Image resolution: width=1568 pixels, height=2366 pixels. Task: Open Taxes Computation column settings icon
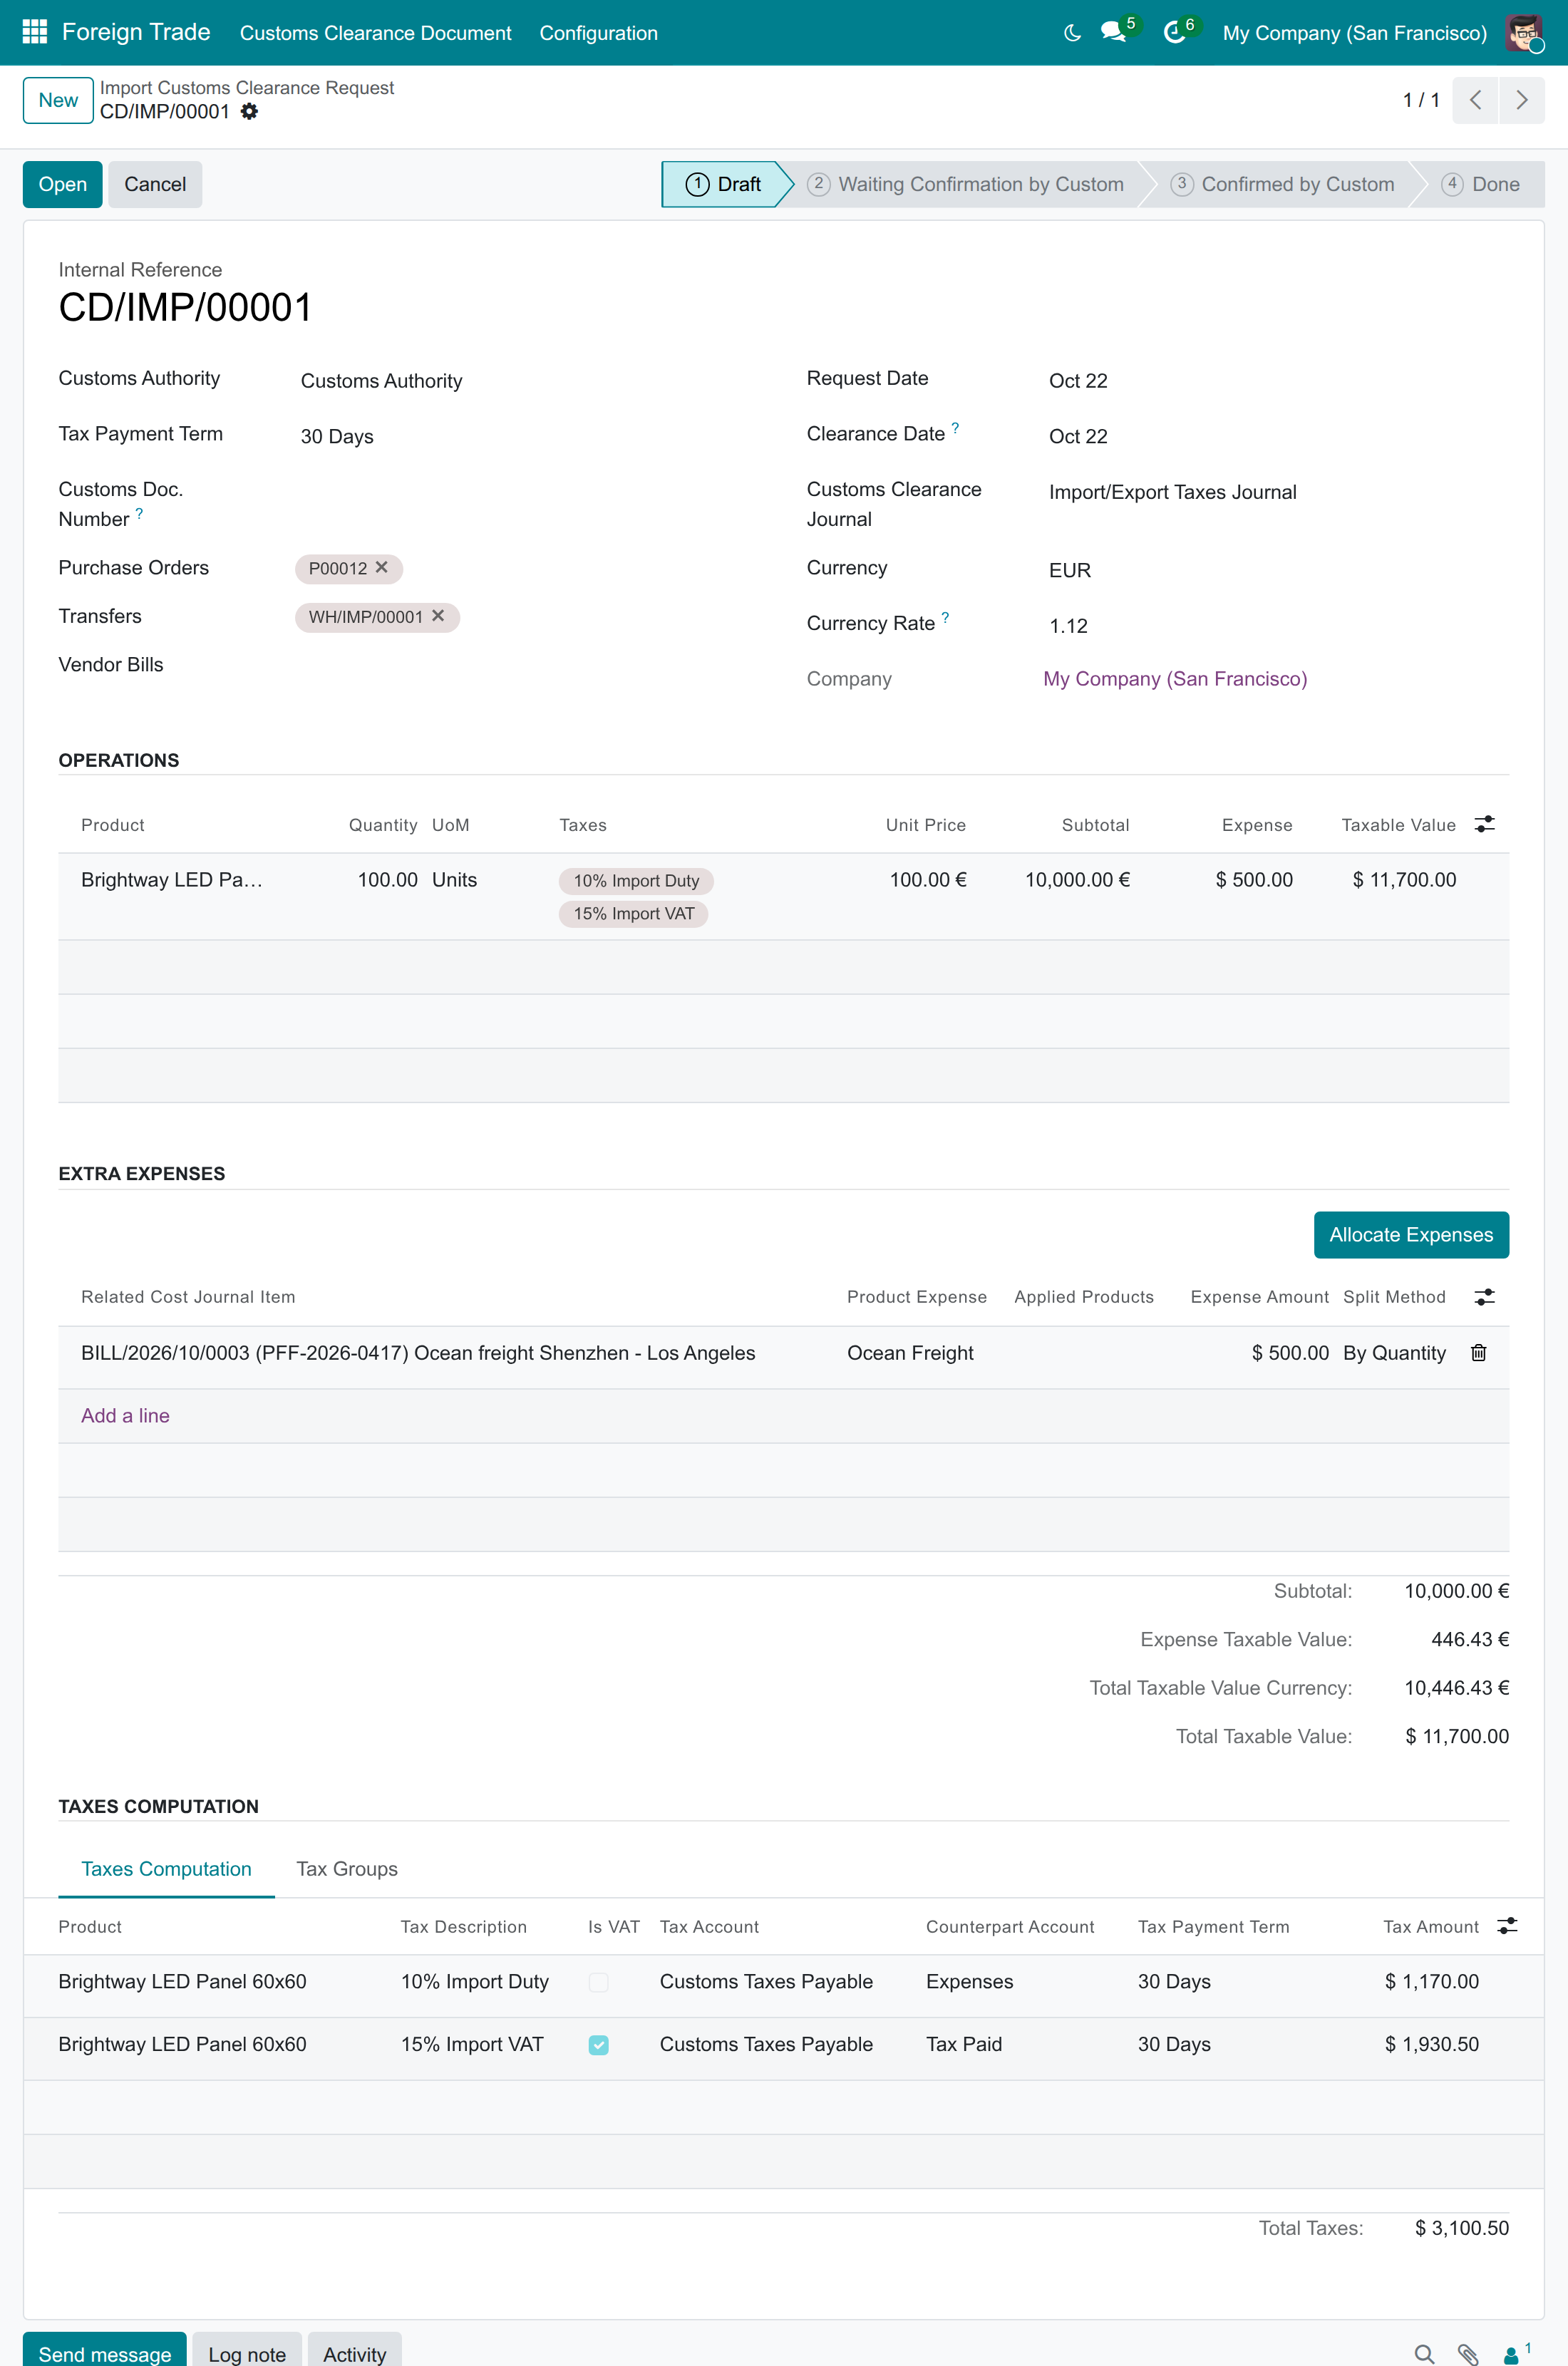1507,1926
